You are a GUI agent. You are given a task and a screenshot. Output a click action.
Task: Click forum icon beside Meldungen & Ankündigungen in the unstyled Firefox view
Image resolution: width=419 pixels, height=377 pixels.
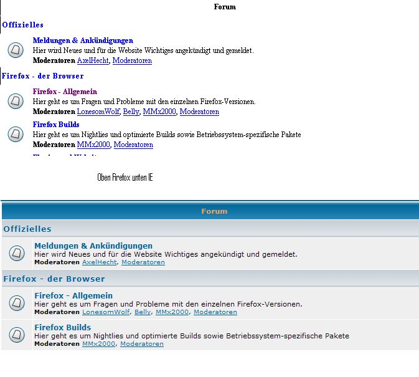[x=16, y=50]
